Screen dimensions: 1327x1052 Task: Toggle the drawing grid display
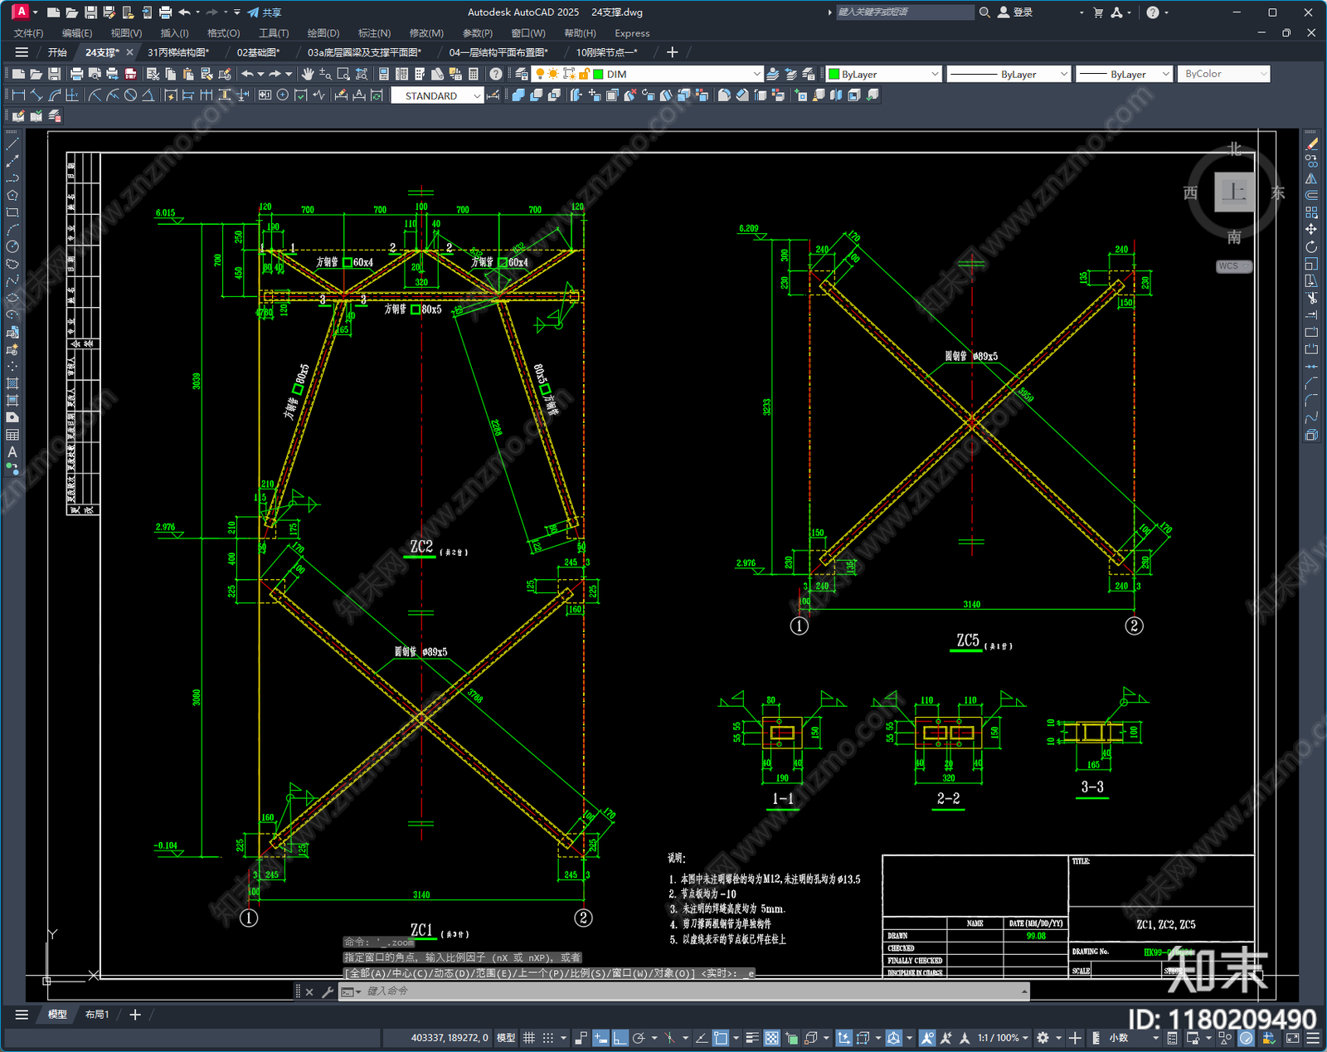pos(528,1038)
